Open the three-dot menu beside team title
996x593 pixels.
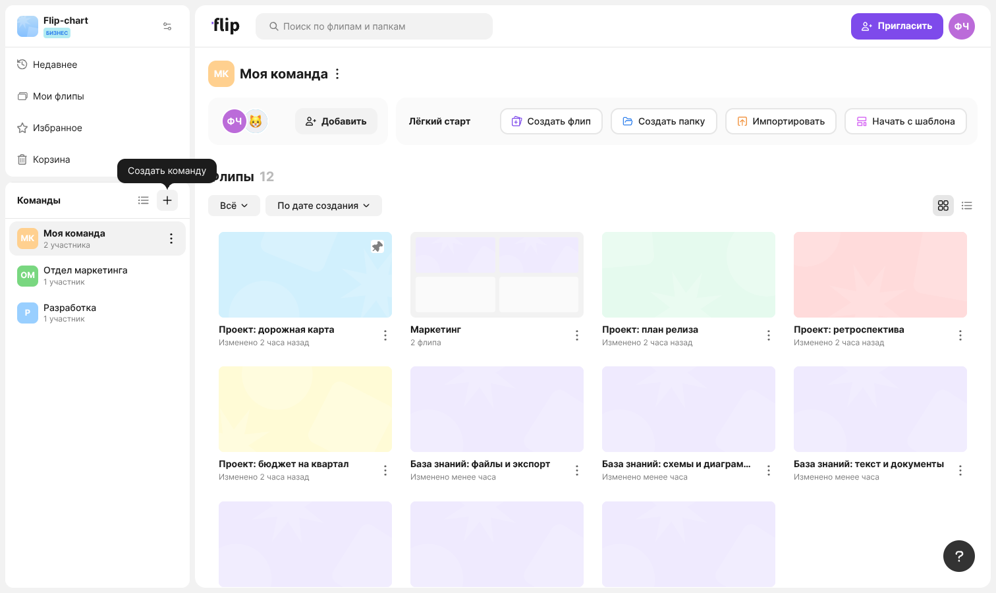pos(337,74)
